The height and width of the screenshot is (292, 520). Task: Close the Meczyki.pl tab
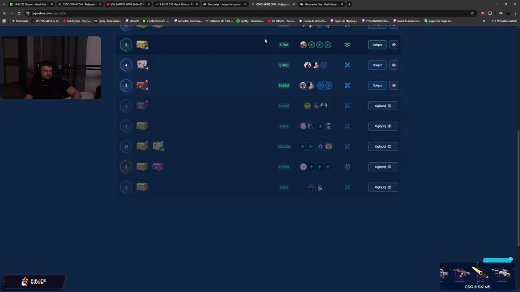(x=245, y=4)
